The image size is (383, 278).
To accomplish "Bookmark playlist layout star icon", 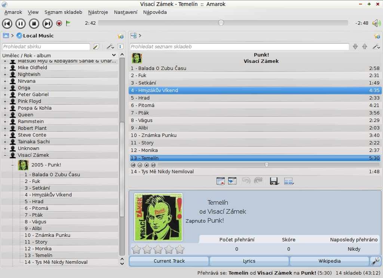I will 377,36.
